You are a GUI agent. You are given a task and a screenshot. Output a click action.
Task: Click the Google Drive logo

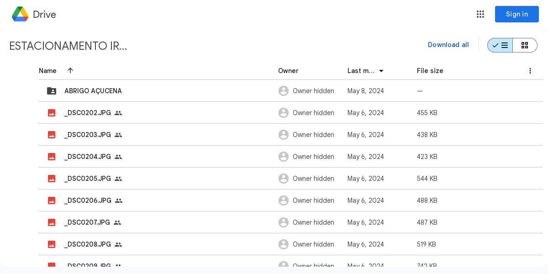click(x=20, y=14)
